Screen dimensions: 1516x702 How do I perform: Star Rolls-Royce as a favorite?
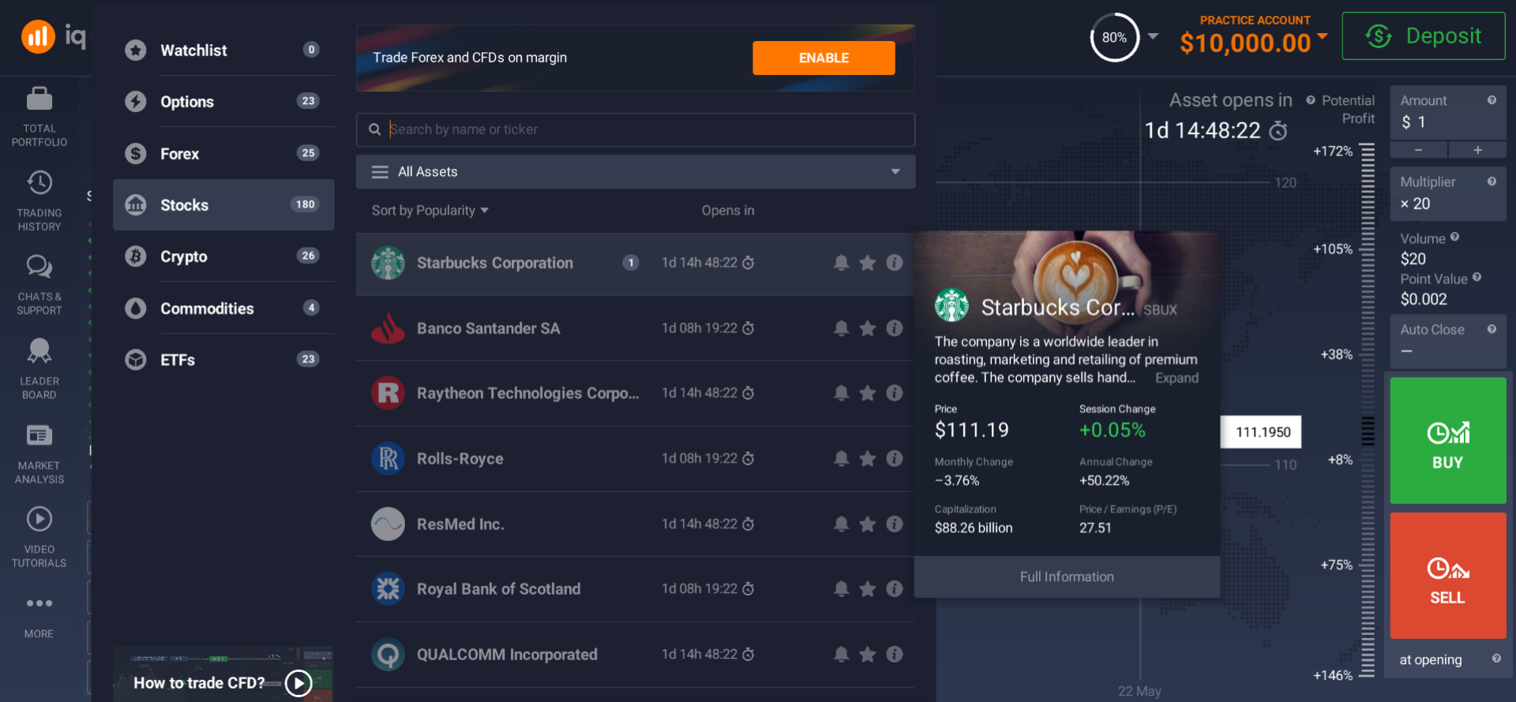coord(867,458)
